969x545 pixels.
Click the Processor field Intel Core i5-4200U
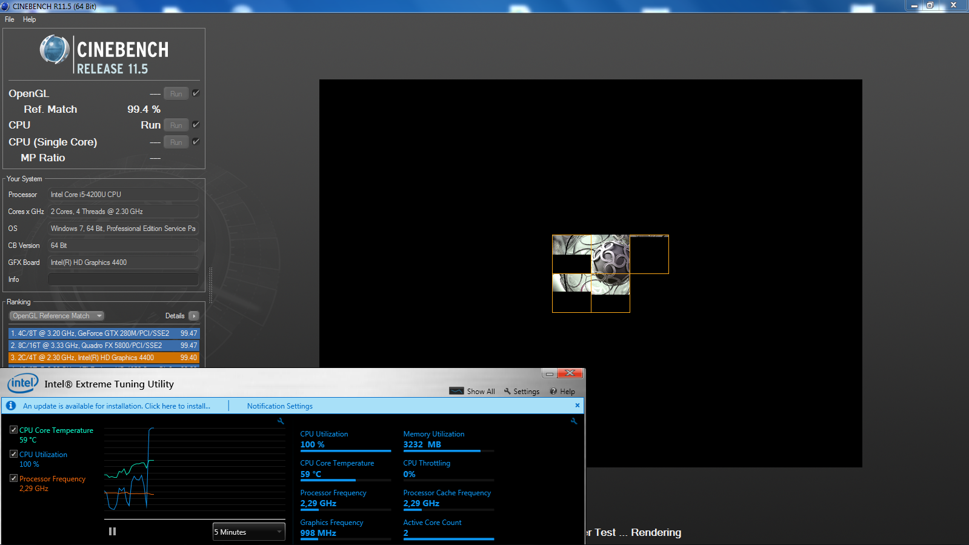click(x=123, y=195)
